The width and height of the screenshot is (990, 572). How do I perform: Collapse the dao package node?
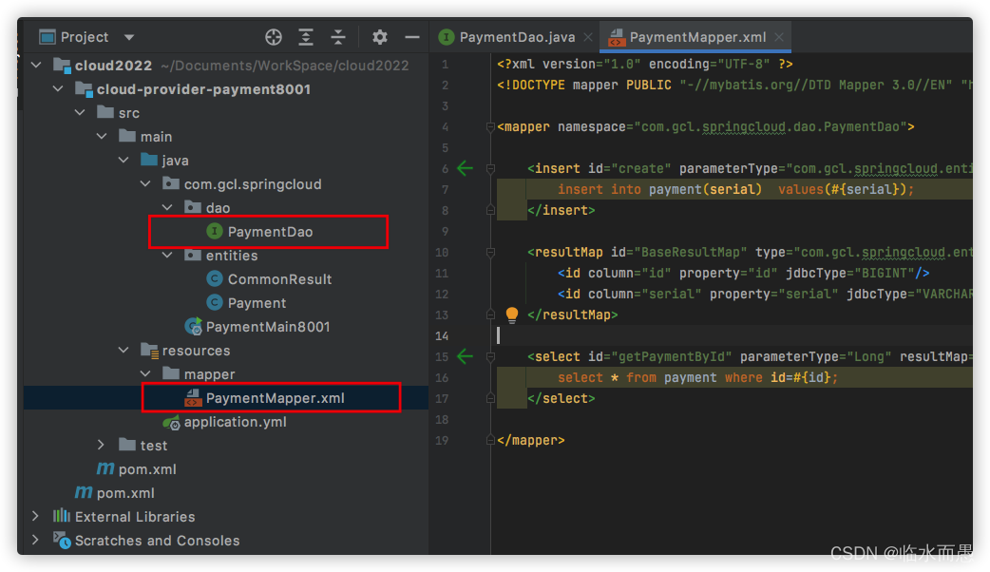(167, 208)
